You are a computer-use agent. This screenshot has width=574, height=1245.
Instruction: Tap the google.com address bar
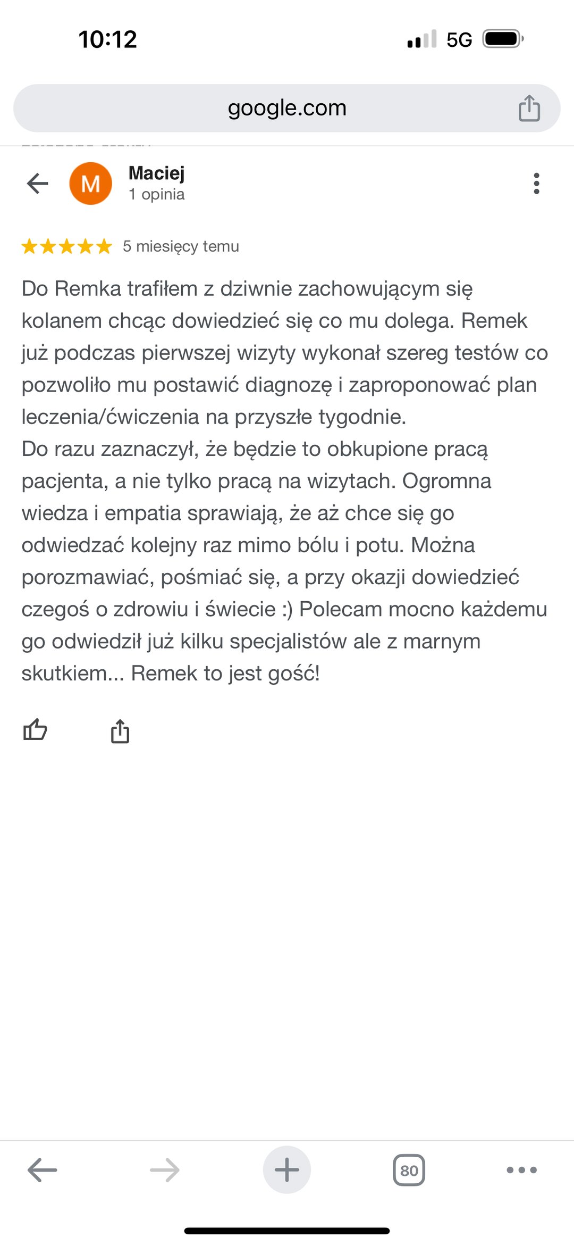pyautogui.click(x=287, y=108)
